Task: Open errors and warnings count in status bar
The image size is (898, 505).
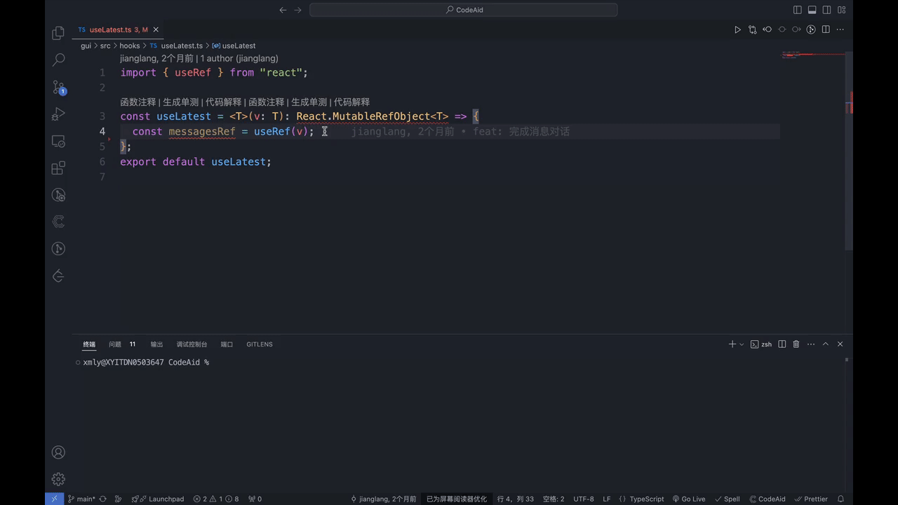Action: point(216,499)
